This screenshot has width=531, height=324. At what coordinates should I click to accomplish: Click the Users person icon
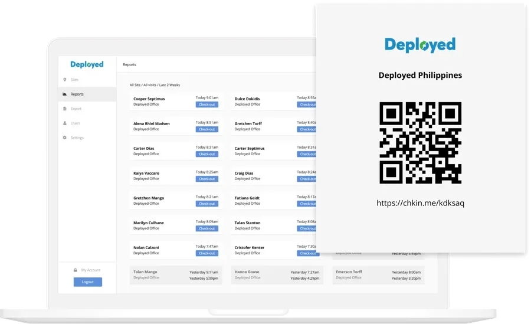(x=65, y=123)
